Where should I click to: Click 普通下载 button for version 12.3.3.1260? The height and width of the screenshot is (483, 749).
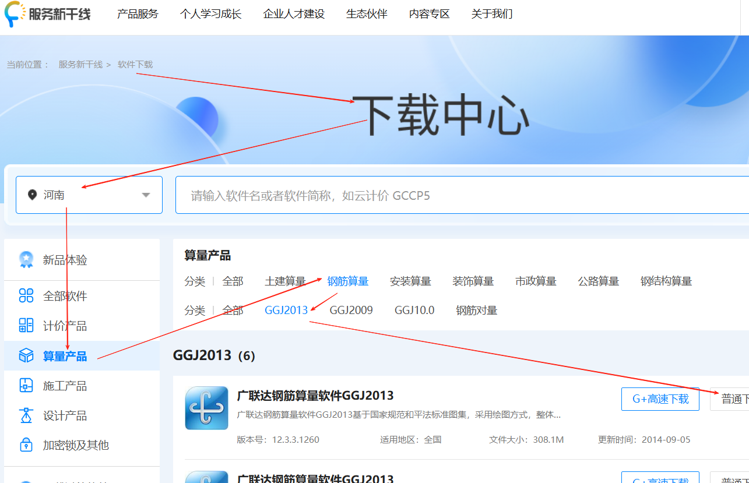729,399
